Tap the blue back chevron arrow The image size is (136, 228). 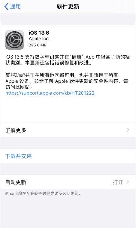coord(6,7)
